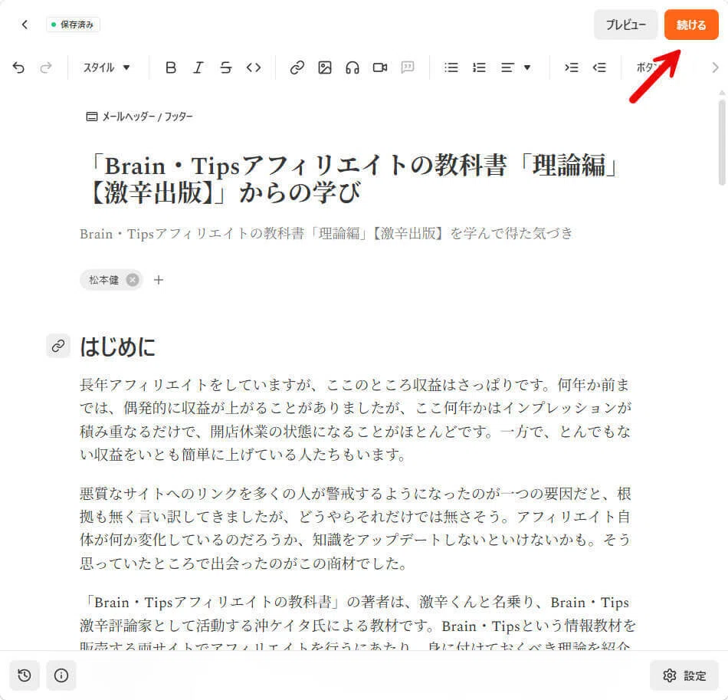This screenshot has width=728, height=700.
Task: Undo the last edit
Action: pos(18,67)
